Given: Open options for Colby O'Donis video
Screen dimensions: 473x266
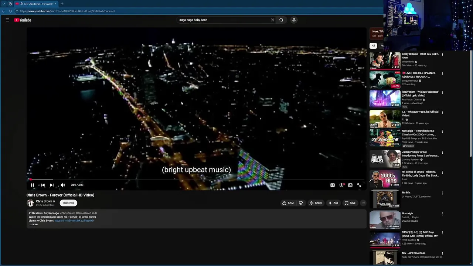Looking at the screenshot, I should (442, 54).
